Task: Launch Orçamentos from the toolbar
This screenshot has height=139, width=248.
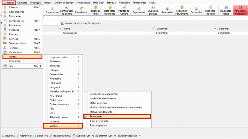Action: coord(139,10)
